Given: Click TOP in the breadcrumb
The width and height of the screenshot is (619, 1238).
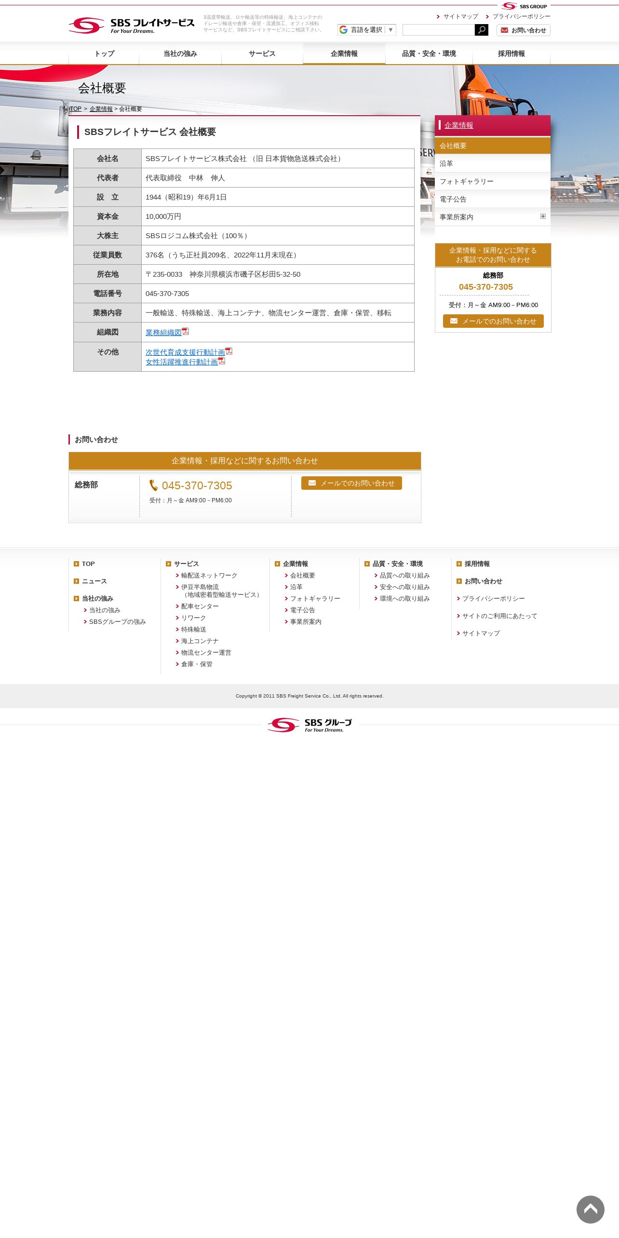Looking at the screenshot, I should point(76,109).
